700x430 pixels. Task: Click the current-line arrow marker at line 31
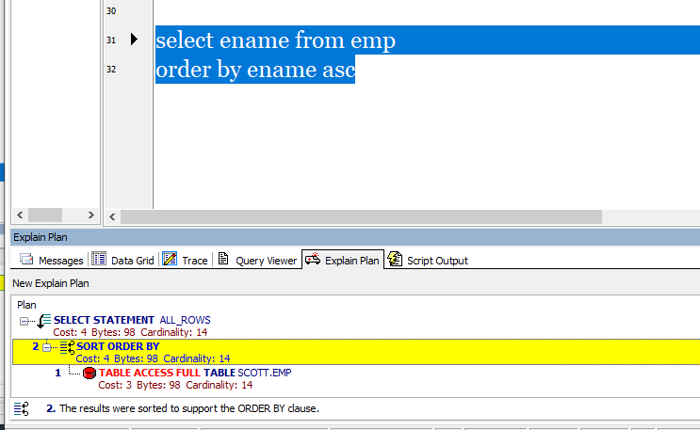[x=134, y=40]
